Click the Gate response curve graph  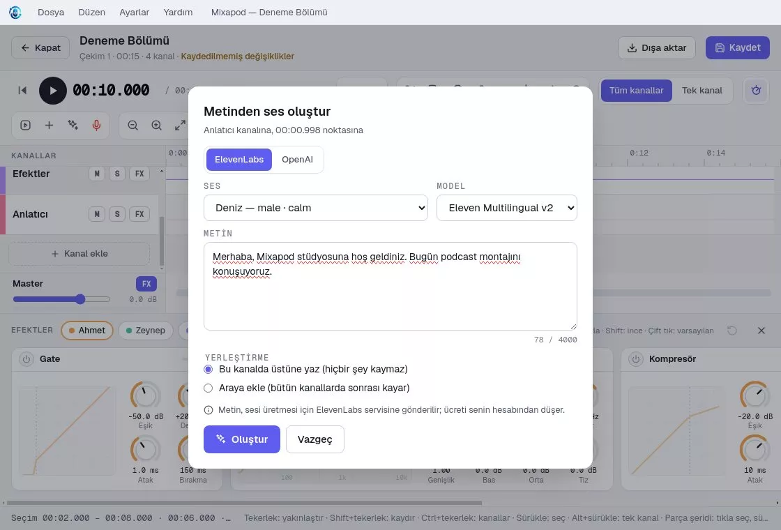(x=67, y=431)
